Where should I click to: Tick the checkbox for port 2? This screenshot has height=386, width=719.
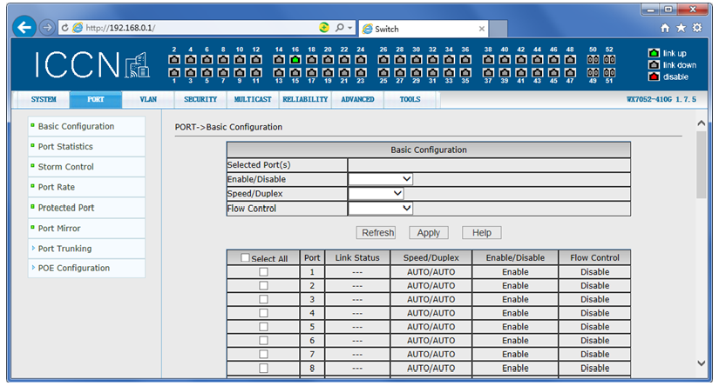coord(264,286)
